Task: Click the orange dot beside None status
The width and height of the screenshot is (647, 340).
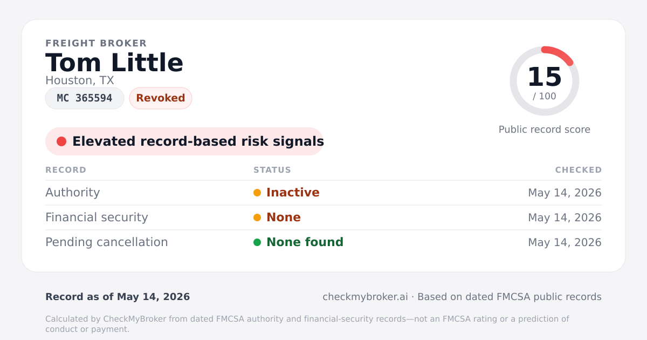Action: (257, 217)
